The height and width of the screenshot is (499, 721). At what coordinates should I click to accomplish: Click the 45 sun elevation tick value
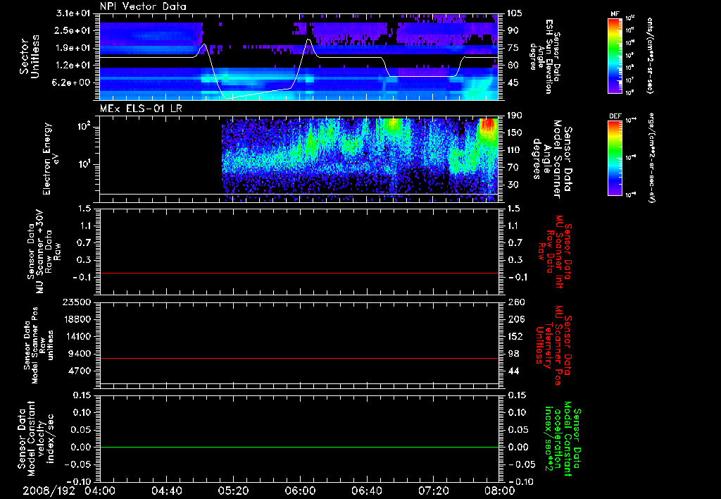[x=513, y=83]
